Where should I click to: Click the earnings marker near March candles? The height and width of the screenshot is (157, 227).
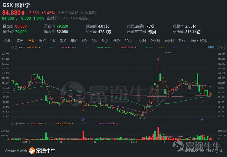[202, 120]
